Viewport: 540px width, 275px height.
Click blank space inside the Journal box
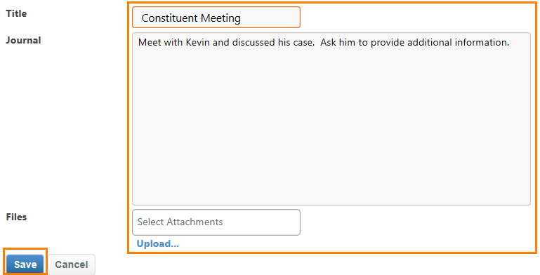point(331,130)
